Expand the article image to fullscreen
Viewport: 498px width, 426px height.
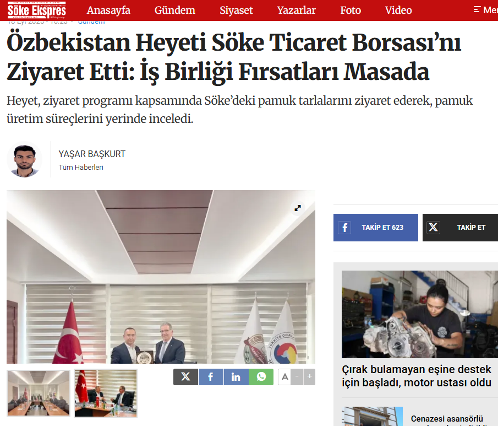[298, 208]
